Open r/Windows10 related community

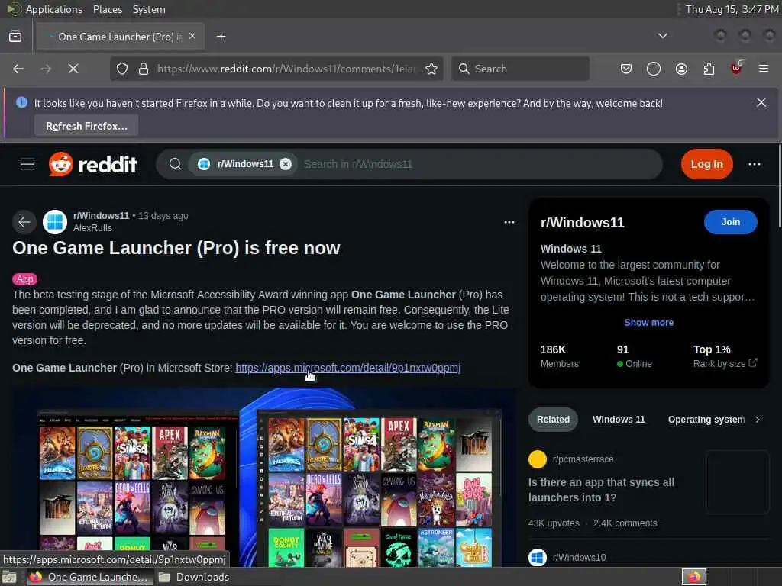point(579,557)
